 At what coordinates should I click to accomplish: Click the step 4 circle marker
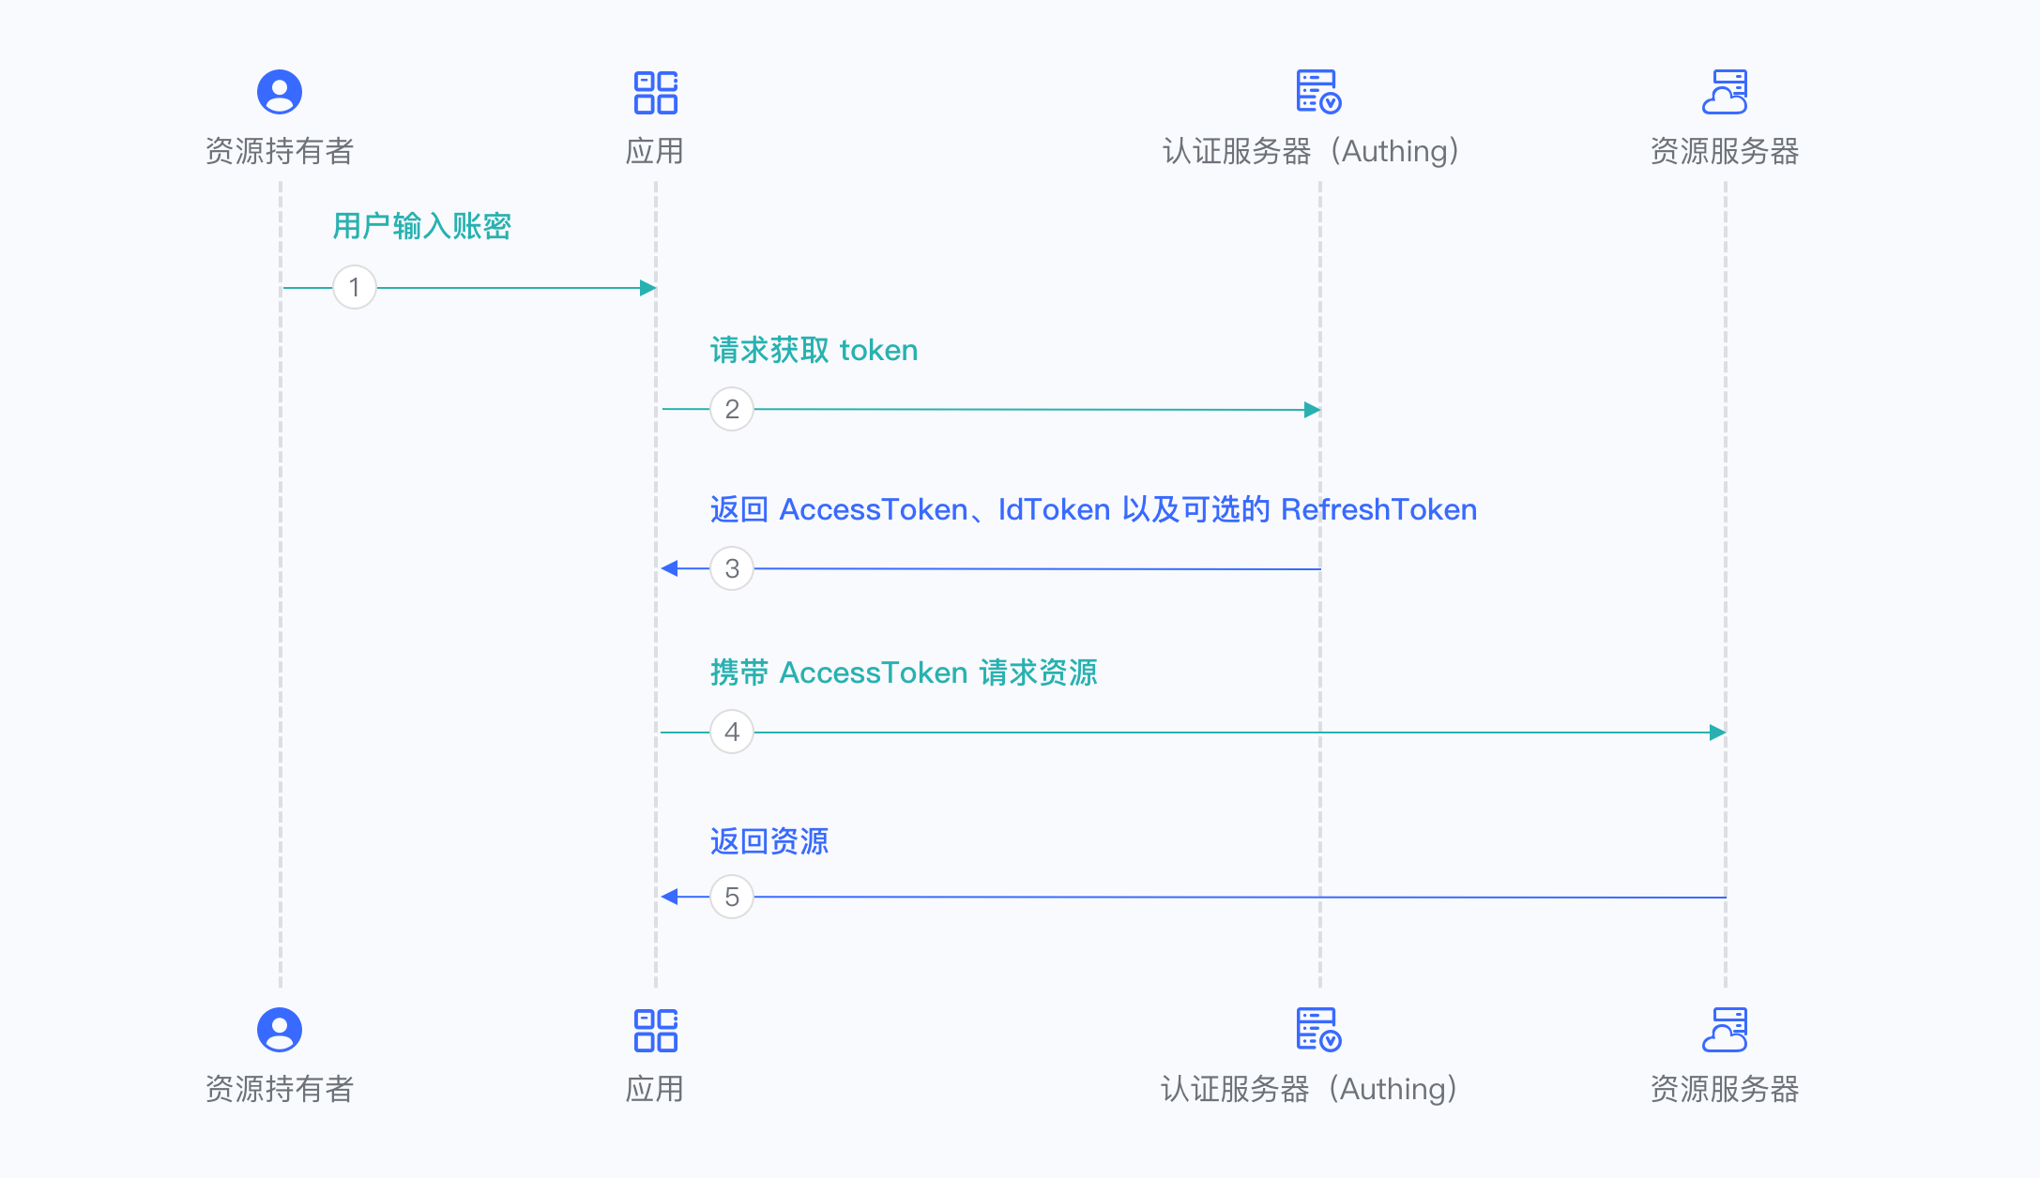tap(732, 732)
